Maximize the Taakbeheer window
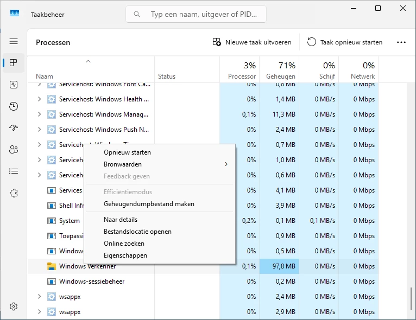The image size is (416, 320). (378, 8)
